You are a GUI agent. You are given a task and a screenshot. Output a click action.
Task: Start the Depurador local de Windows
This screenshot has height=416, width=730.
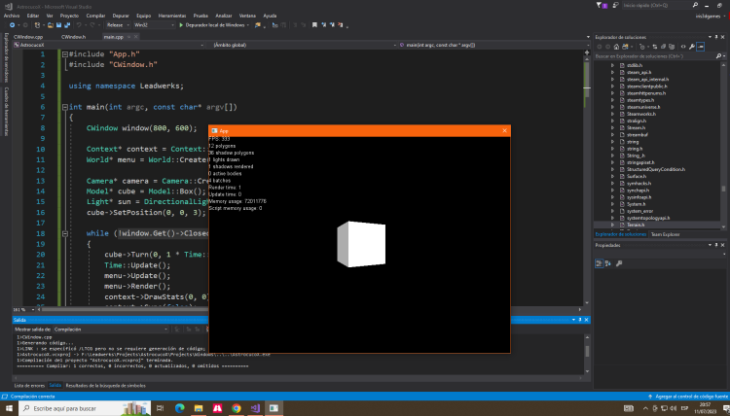tap(212, 25)
